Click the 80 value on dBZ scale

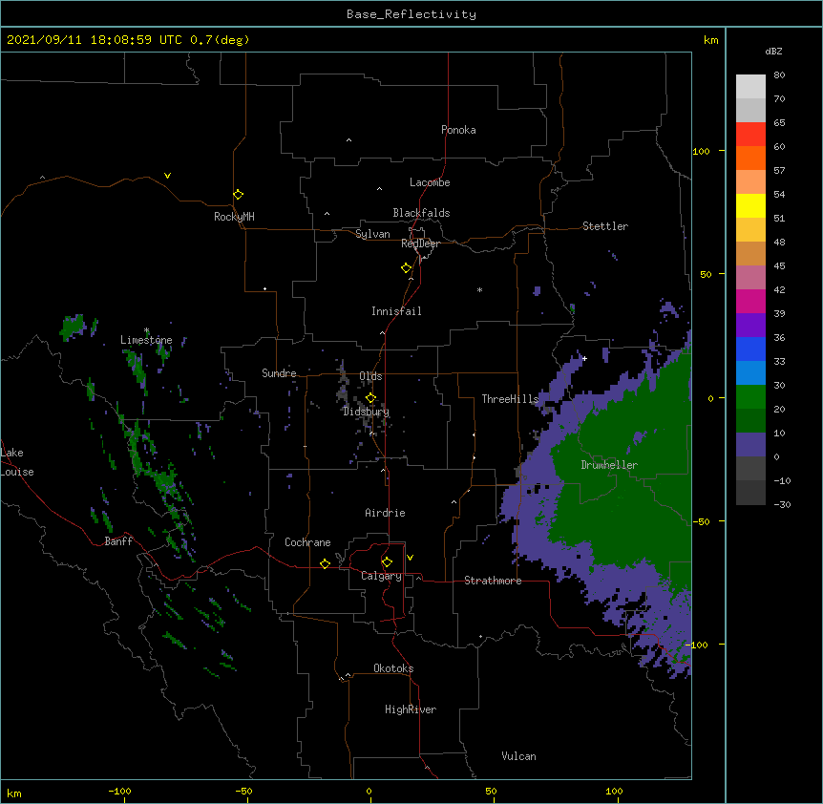779,75
